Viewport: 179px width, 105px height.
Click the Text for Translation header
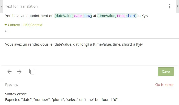click(x=21, y=6)
